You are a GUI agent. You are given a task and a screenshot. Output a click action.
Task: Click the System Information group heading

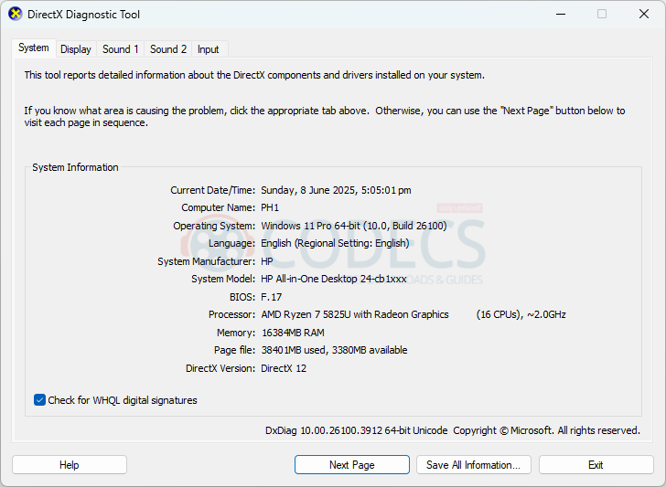(75, 167)
